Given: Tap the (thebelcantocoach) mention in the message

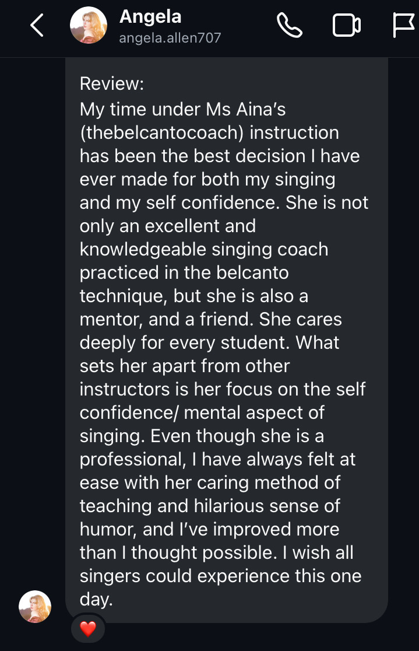Looking at the screenshot, I should click(161, 132).
